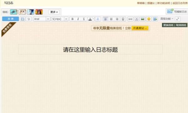Align text to the left

[106, 19]
